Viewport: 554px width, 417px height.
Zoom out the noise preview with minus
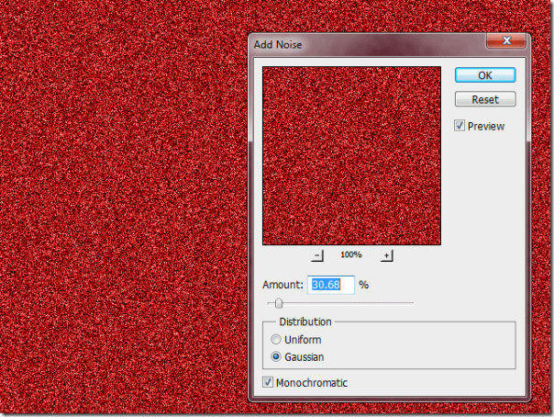point(317,255)
